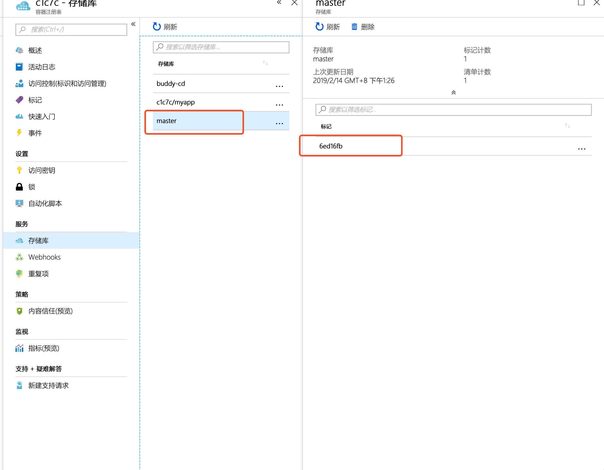Collapse the repositories blade double chevron
The height and width of the screenshot is (470, 604).
pyautogui.click(x=279, y=3)
